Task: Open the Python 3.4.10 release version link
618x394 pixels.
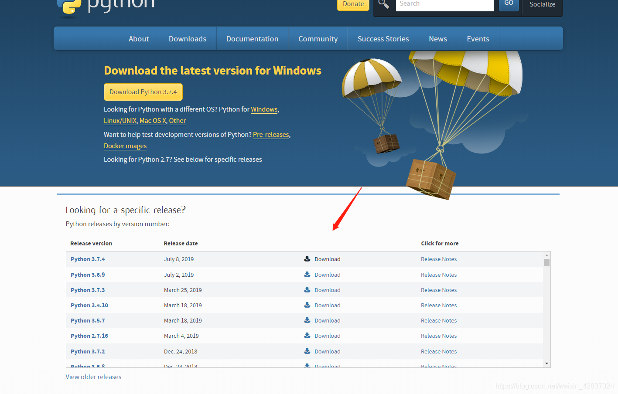Action: pyautogui.click(x=89, y=305)
